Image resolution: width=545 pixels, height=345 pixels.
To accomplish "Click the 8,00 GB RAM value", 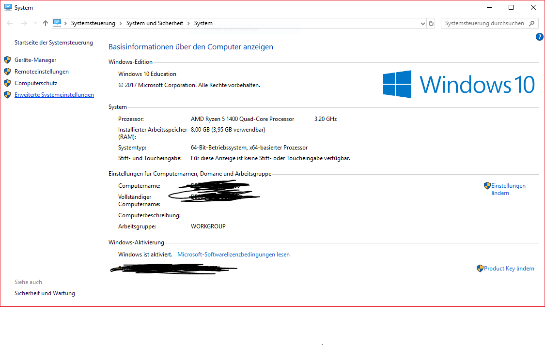I will tap(228, 130).
